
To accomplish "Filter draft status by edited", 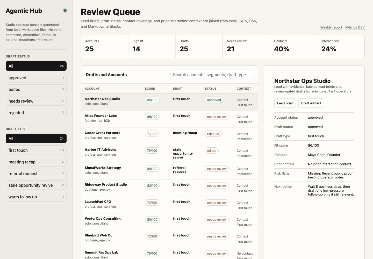I will point(36,89).
